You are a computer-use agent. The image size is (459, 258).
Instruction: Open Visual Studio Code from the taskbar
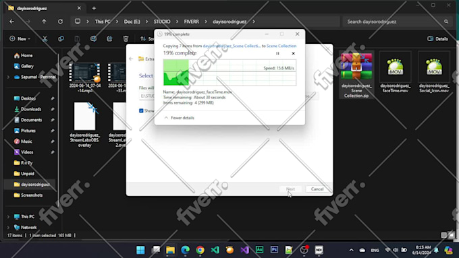click(215, 250)
